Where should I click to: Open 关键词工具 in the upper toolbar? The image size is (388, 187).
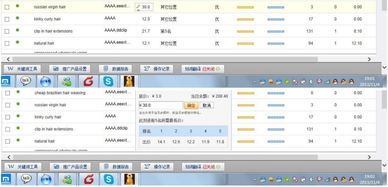[x=22, y=69]
